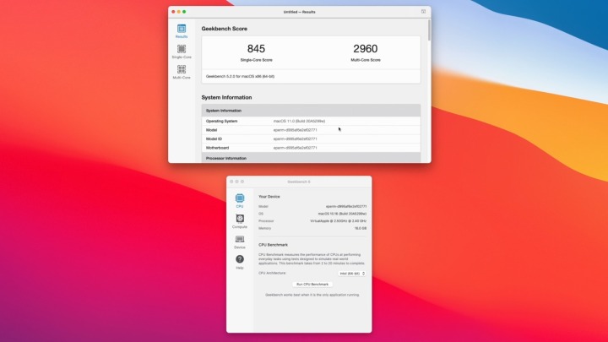Click the 2960 multi-core score value
608x342 pixels.
(366, 48)
